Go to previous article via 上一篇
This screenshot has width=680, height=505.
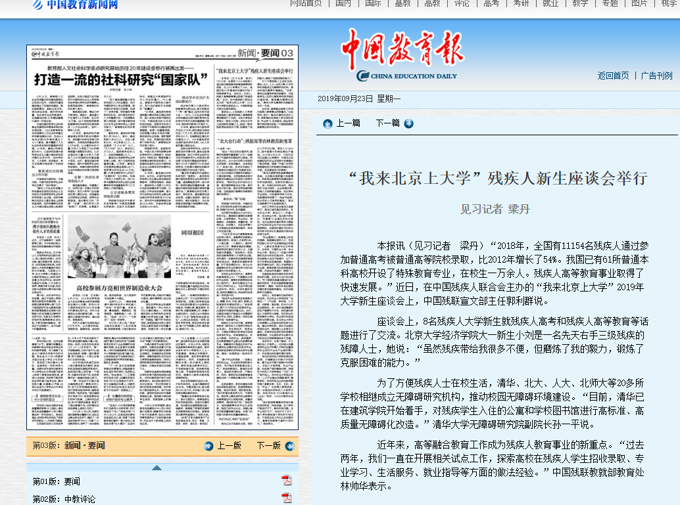tap(349, 123)
